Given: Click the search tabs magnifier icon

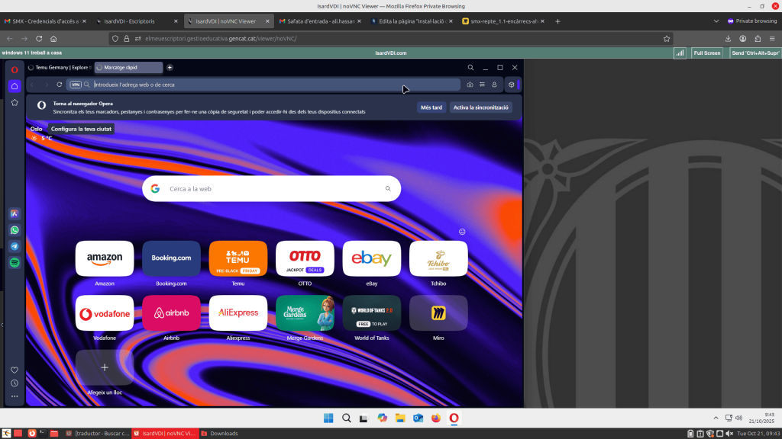Looking at the screenshot, I should tap(470, 68).
